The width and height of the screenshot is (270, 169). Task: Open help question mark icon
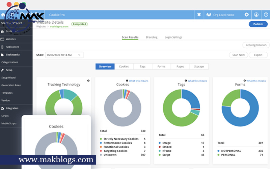click(266, 15)
